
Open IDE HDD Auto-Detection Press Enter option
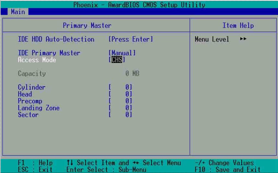click(x=131, y=39)
